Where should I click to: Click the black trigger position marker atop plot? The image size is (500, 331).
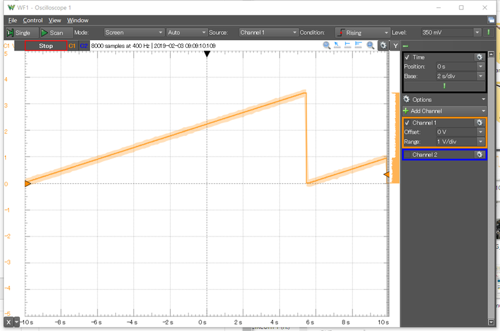point(207,54)
